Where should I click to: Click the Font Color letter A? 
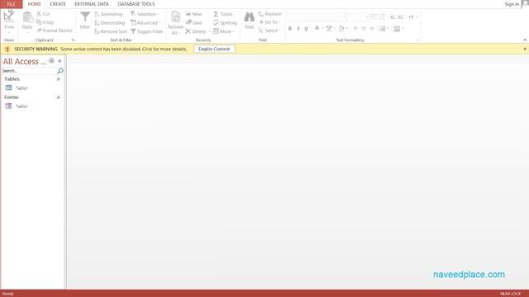point(317,28)
